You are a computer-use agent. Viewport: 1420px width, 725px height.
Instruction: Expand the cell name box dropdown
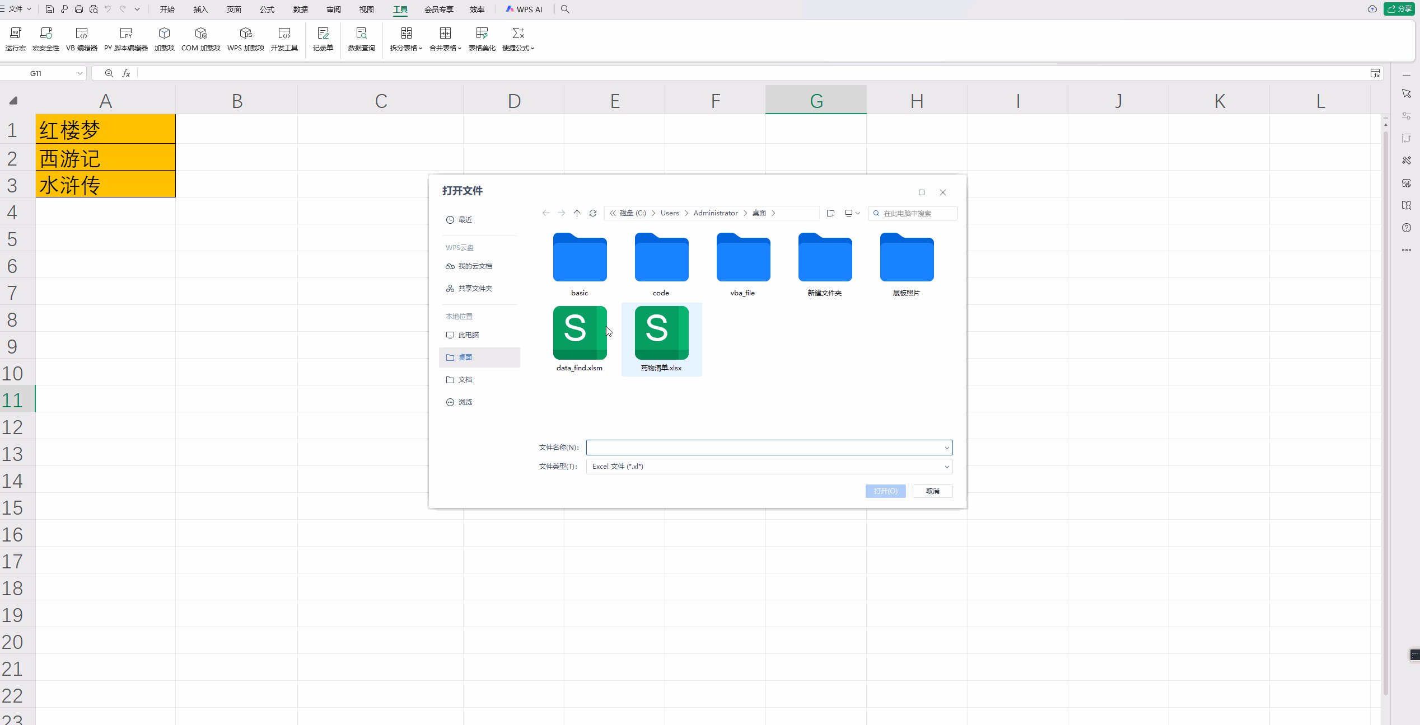[80, 73]
